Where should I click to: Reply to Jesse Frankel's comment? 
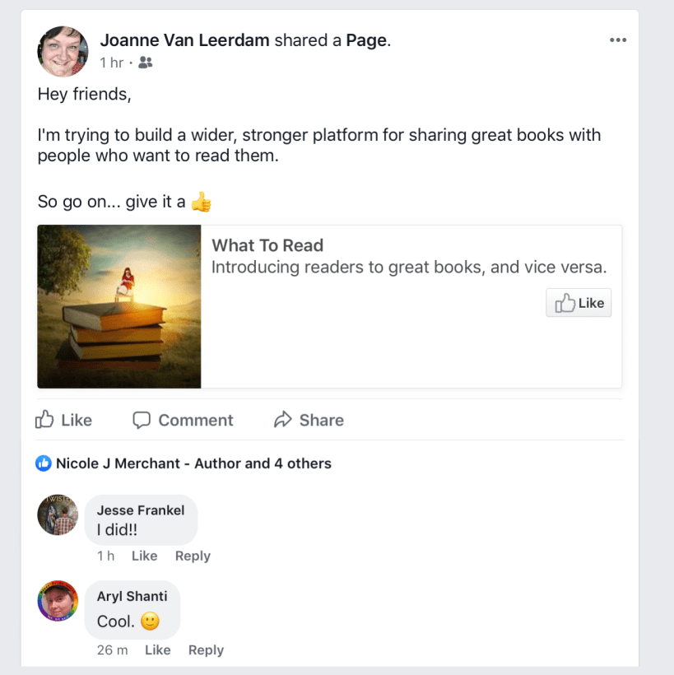[193, 556]
